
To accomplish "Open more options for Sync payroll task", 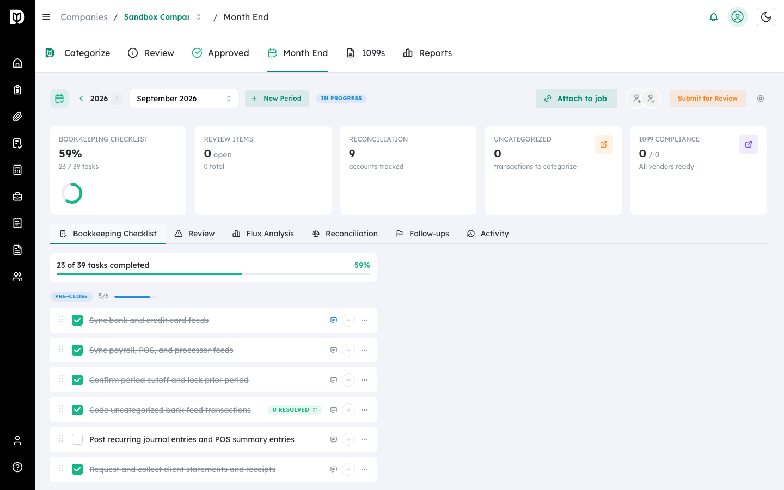I will 364,350.
